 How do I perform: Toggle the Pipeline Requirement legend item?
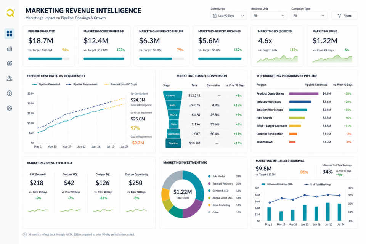tap(82, 85)
